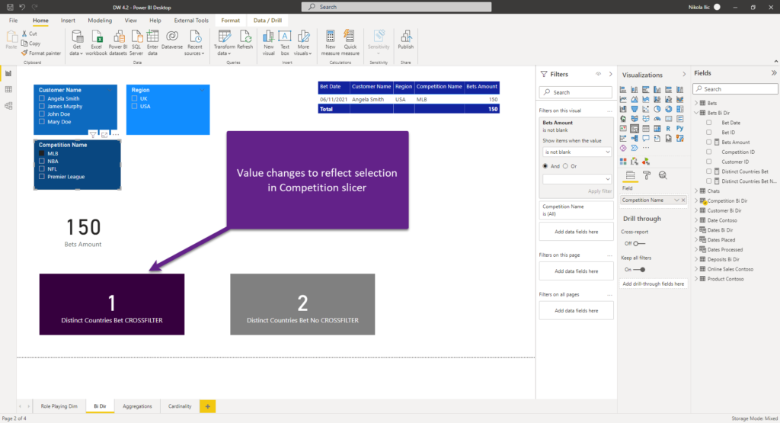The image size is (780, 423).
Task: Select the Slicer visualization
Action: 635,128
